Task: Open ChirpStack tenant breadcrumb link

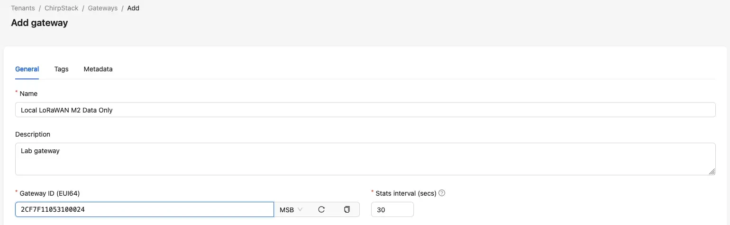Action: click(62, 8)
